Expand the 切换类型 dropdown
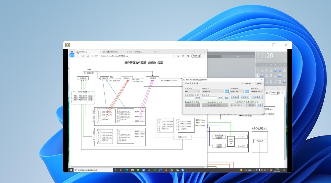This screenshot has height=183, width=331. (192, 92)
